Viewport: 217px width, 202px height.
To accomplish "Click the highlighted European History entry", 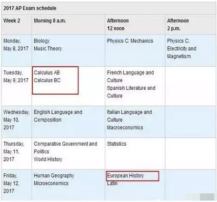I will tap(126, 176).
